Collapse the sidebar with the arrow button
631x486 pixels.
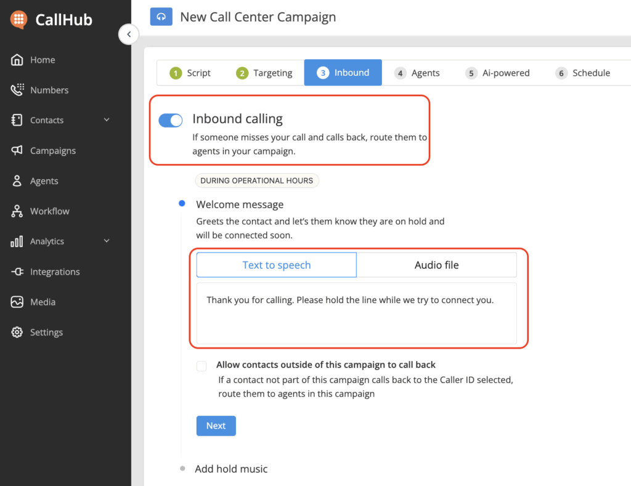coord(128,34)
